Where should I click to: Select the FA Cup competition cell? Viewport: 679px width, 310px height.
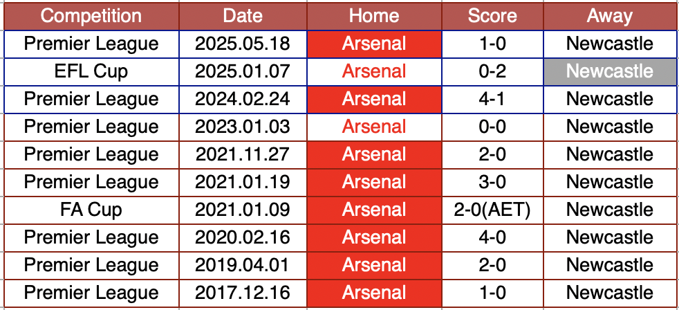click(x=91, y=210)
